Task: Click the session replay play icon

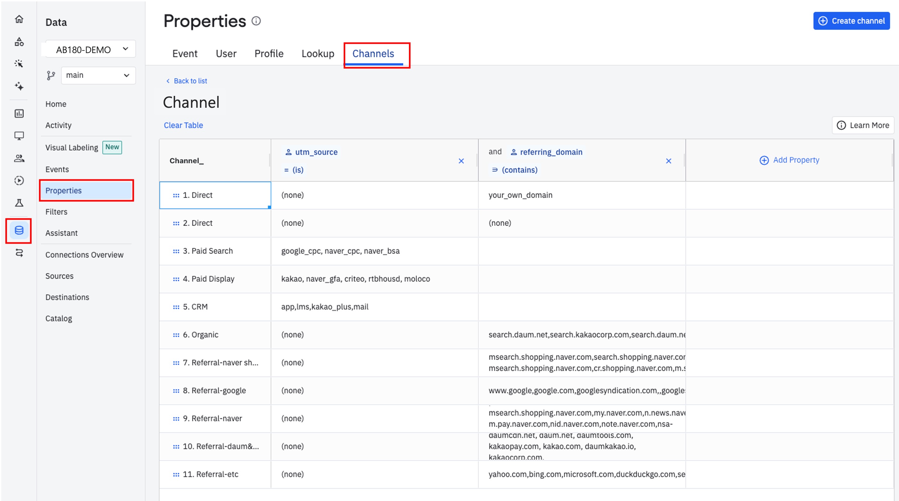Action: [x=19, y=181]
